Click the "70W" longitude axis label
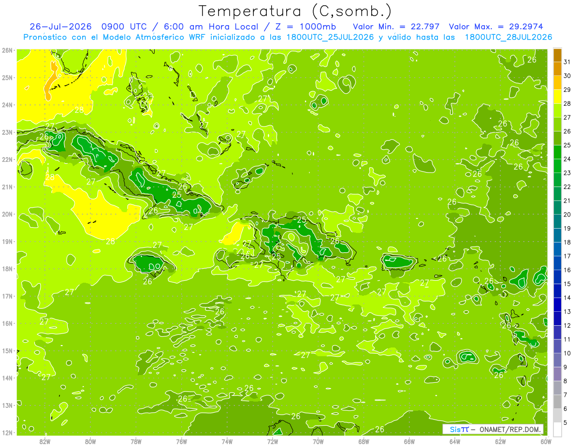The height and width of the screenshot is (448, 580). [x=318, y=441]
